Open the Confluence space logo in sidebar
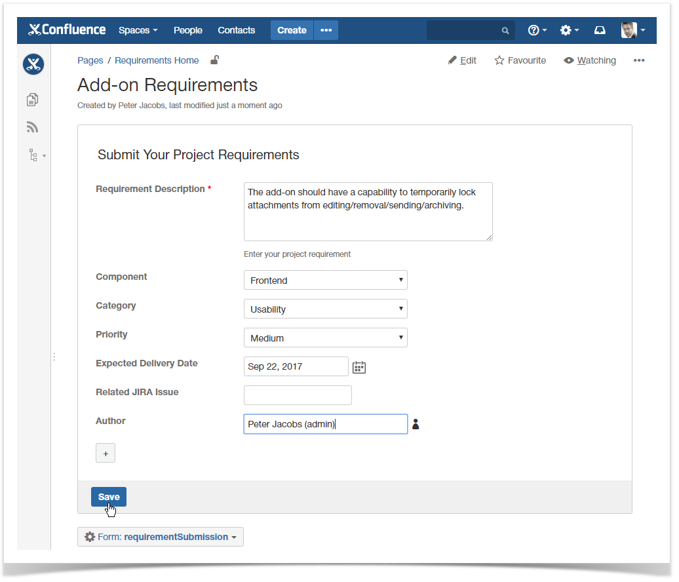The height and width of the screenshot is (582, 679). tap(33, 64)
